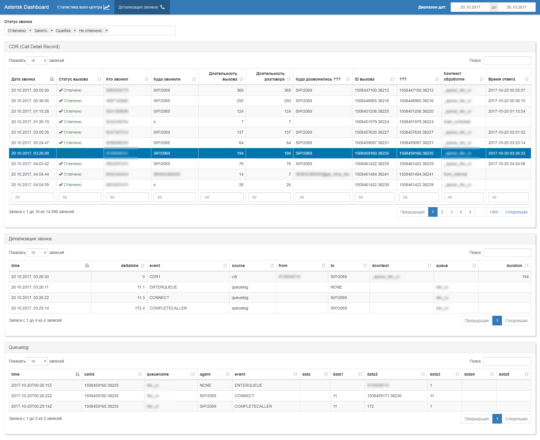
Task: Sort by Куда дозвонились column icon
Action: tap(348, 79)
